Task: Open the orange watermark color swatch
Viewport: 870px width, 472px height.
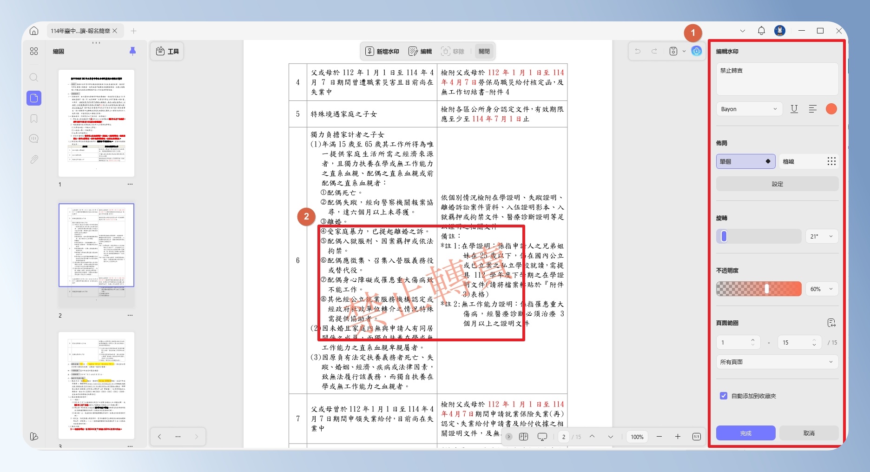Action: [x=831, y=109]
